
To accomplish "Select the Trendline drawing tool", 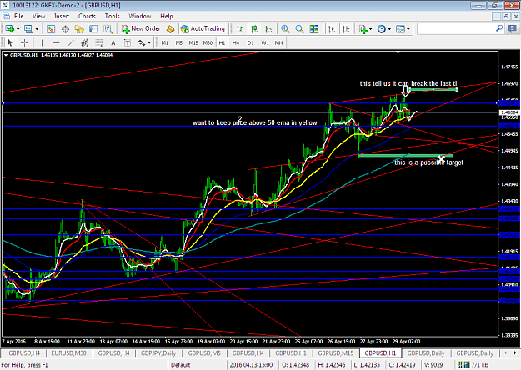I will point(71,42).
